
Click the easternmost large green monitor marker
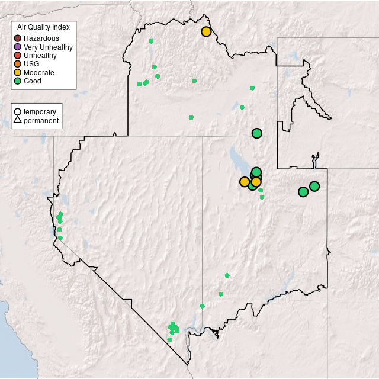pyautogui.click(x=314, y=186)
